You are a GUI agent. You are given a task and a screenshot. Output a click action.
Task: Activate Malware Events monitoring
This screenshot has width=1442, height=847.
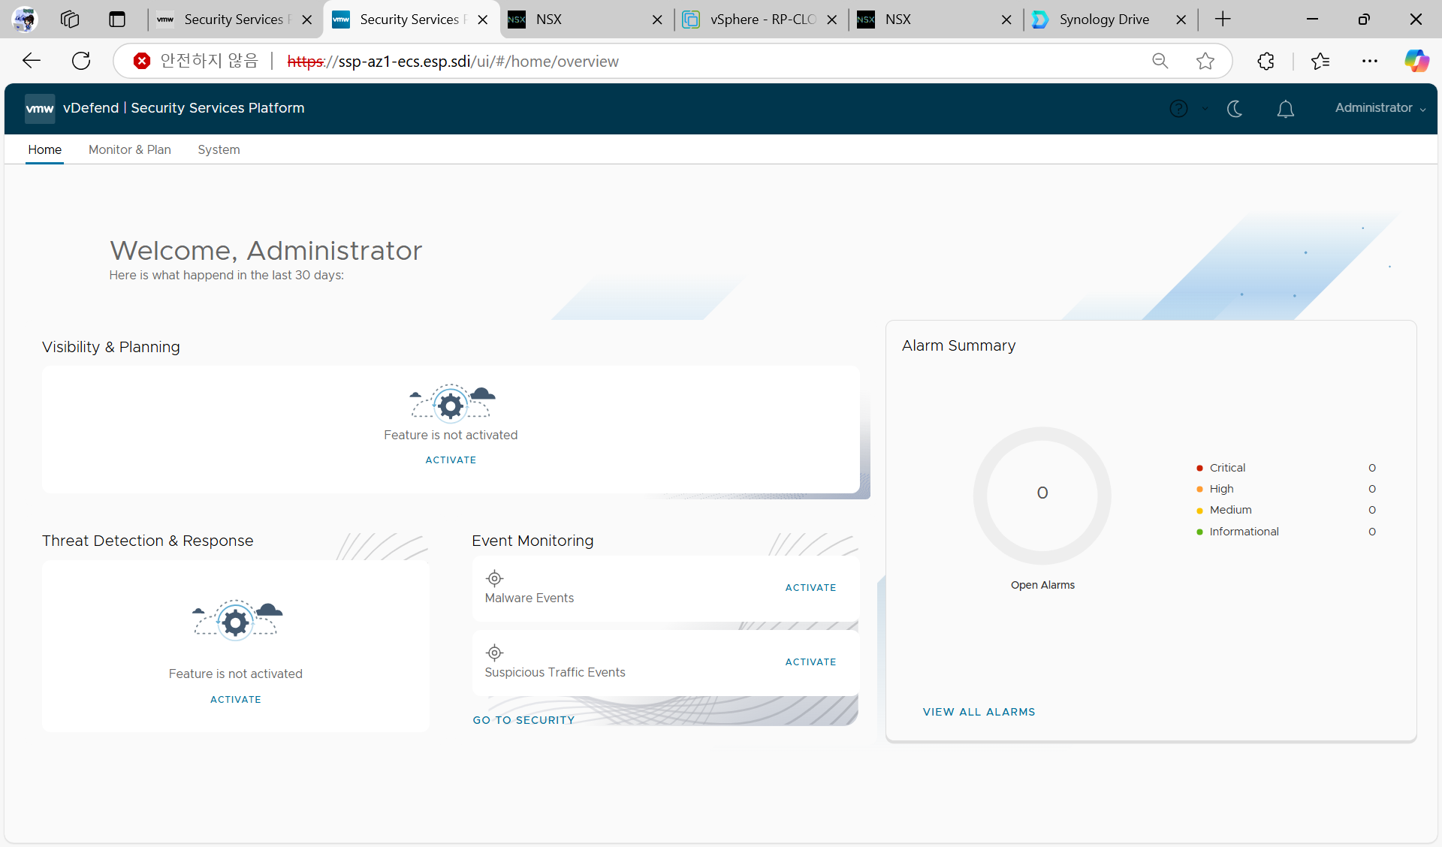[x=810, y=587]
